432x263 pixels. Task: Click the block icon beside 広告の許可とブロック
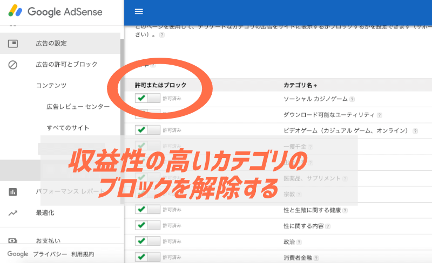tap(12, 65)
